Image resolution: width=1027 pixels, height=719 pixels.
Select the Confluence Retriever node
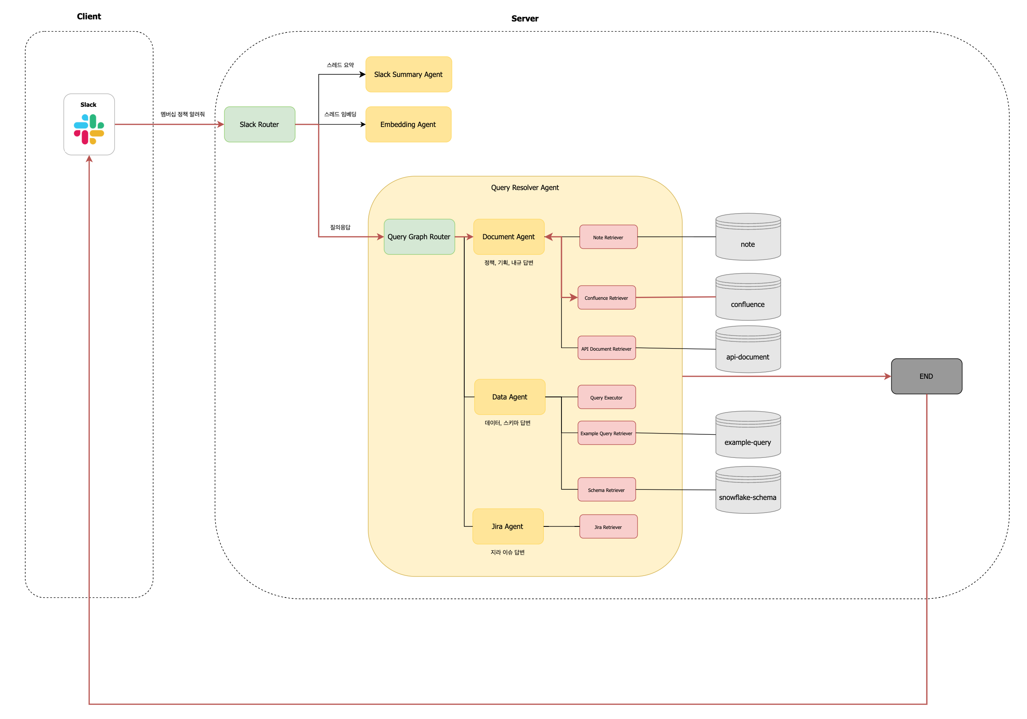coord(607,298)
